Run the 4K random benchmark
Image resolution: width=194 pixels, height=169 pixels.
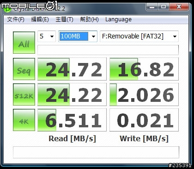(x=24, y=120)
